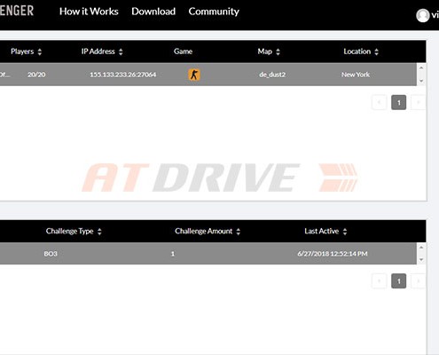Screen dimensions: 439x355
Task: Select last active 6/27/2018 12:52:14 PM
Action: click(333, 254)
